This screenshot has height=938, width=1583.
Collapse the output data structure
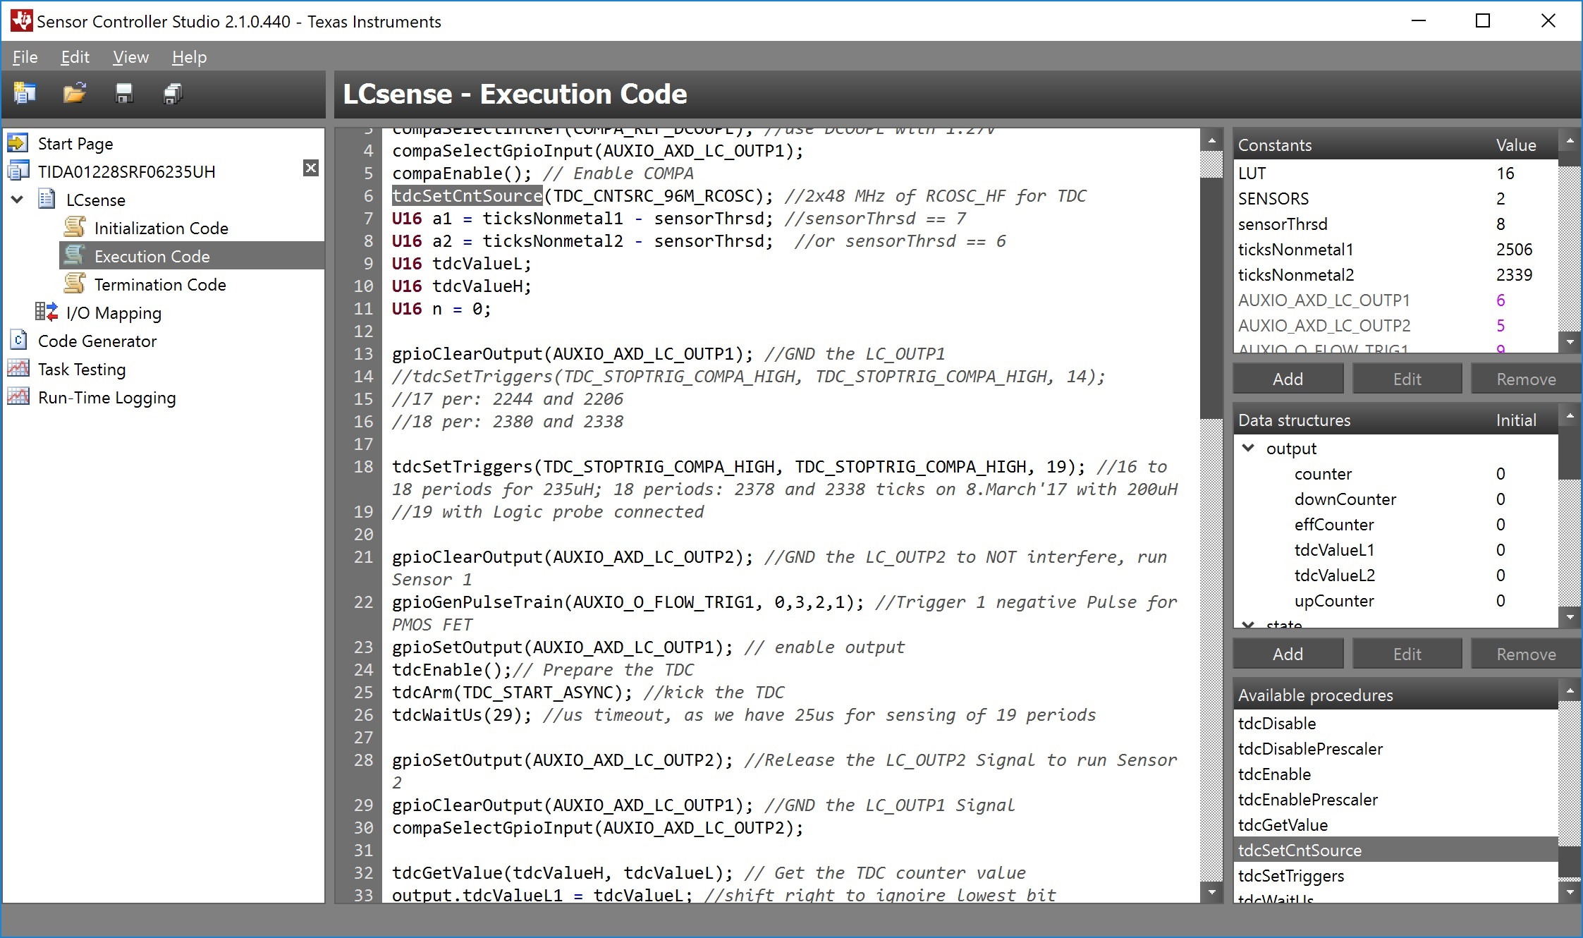click(x=1248, y=448)
